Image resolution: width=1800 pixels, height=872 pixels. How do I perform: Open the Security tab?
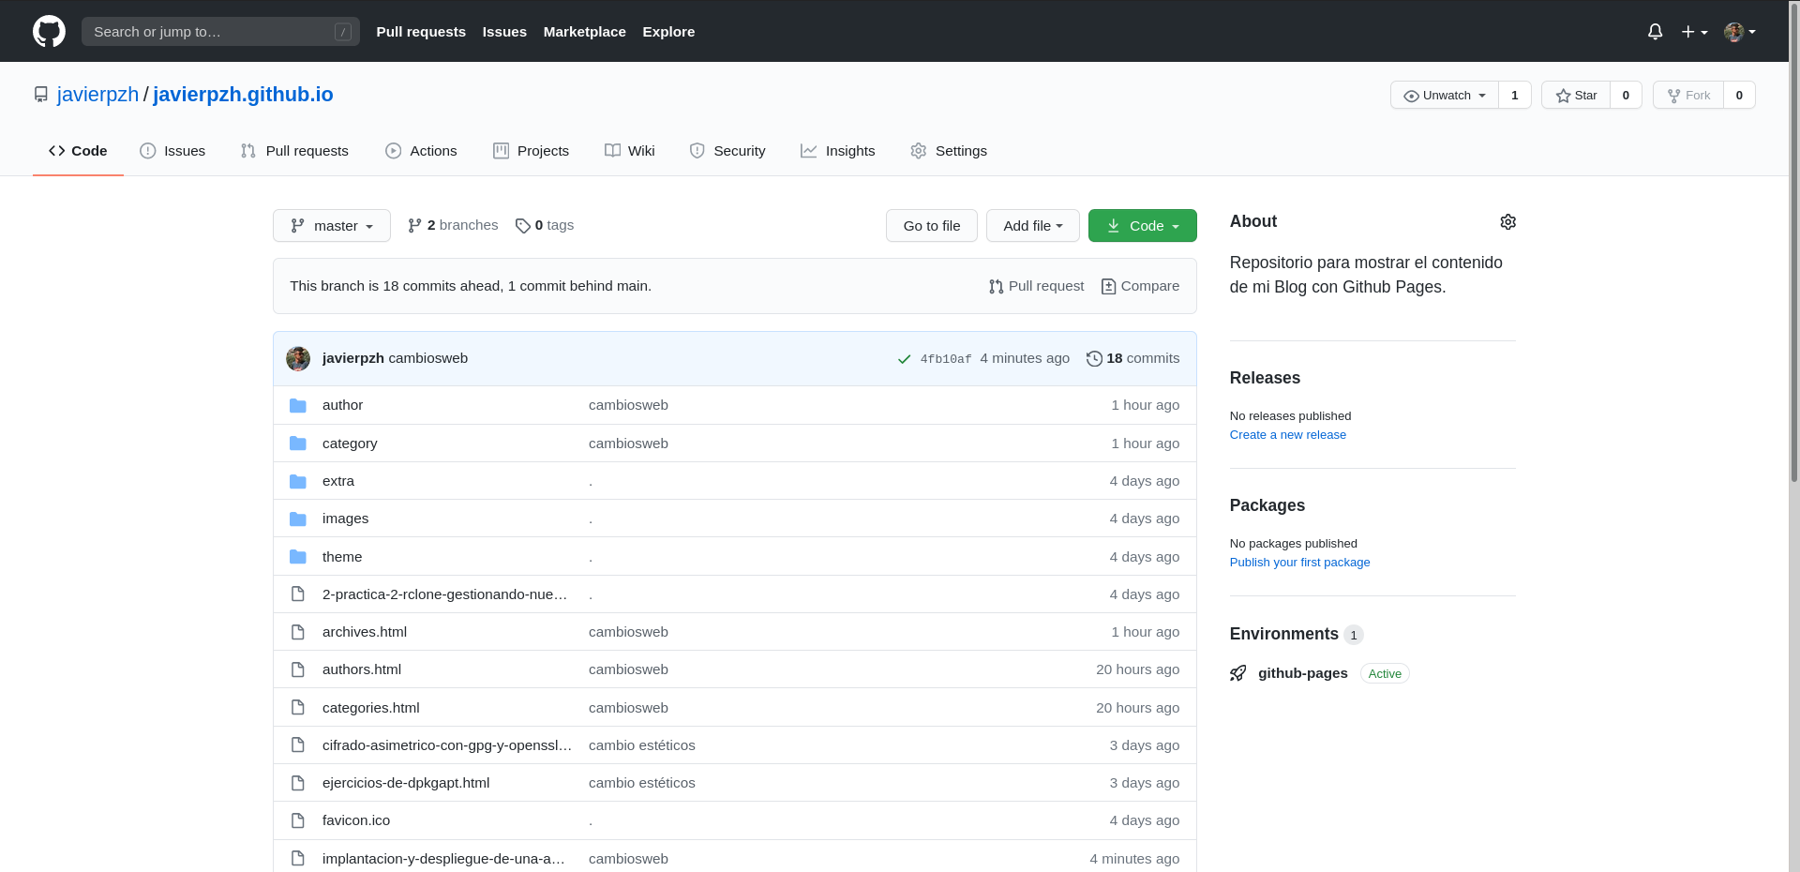coord(727,151)
